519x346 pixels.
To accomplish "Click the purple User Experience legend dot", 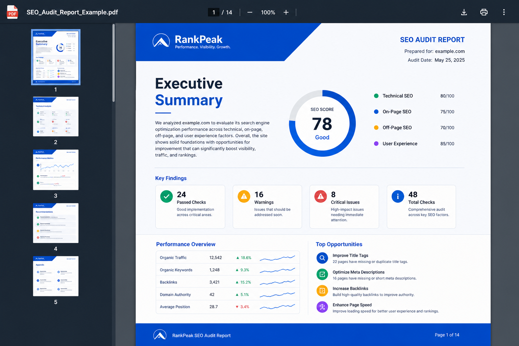I will pos(376,144).
